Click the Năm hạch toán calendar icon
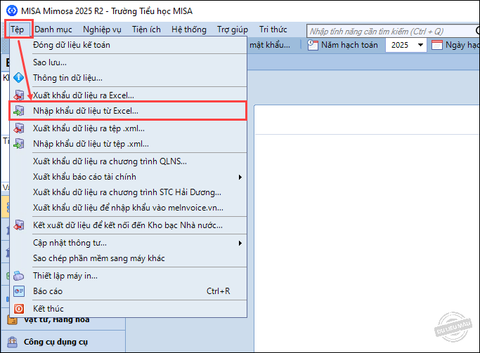This screenshot has height=353, width=480. tap(313, 45)
